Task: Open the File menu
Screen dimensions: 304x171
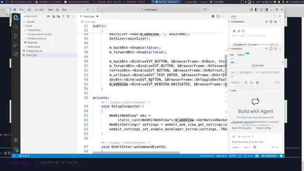Action: [21, 9]
